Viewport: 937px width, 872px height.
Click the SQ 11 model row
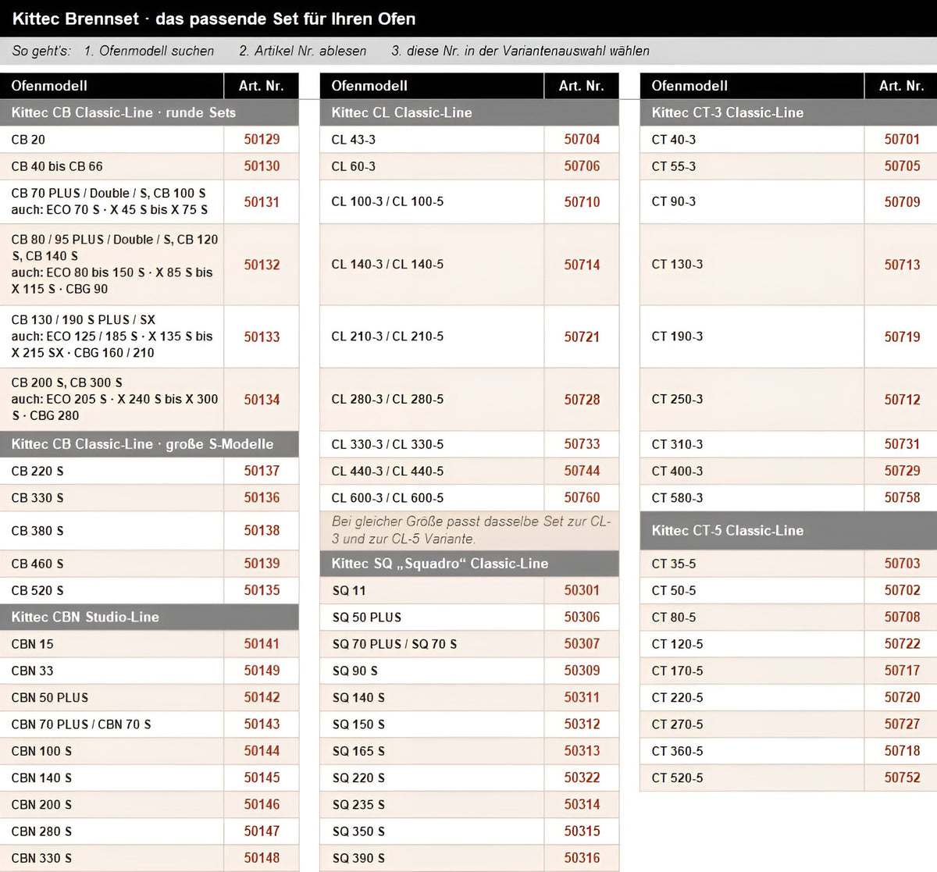pos(469,590)
